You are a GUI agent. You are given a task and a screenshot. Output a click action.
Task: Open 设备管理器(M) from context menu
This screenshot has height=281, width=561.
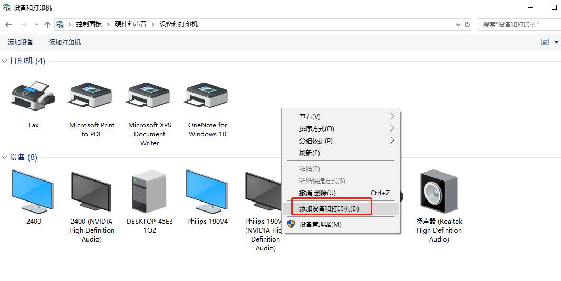[x=341, y=224]
